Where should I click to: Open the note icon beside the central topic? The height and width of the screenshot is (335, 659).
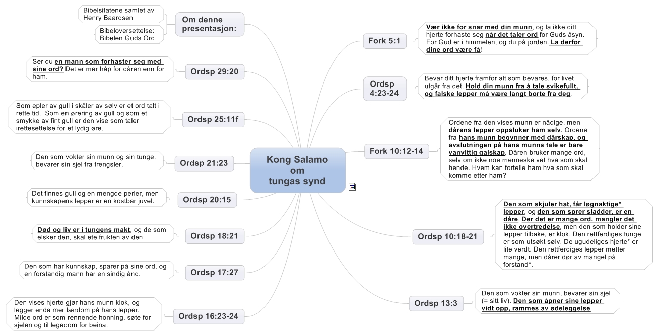click(x=352, y=187)
